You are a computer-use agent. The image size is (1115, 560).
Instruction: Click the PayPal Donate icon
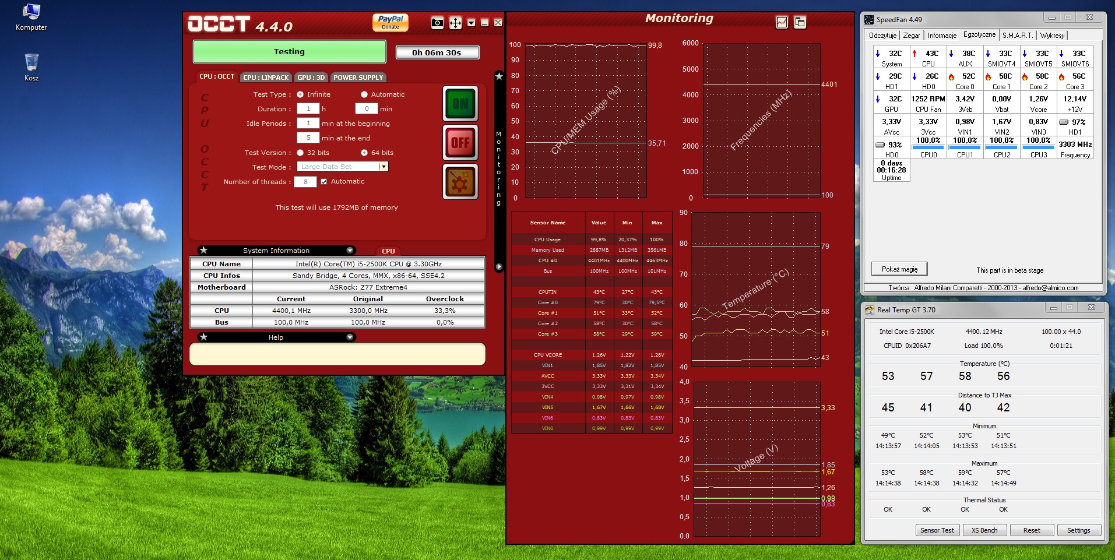pos(390,22)
